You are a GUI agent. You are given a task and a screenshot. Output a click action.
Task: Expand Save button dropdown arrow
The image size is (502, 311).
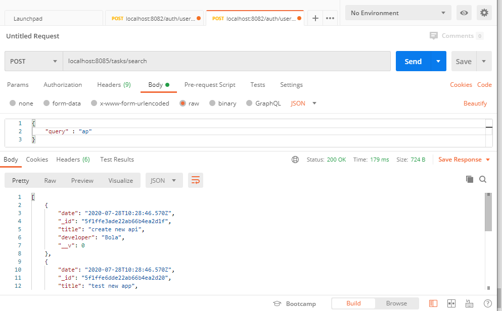tap(484, 61)
